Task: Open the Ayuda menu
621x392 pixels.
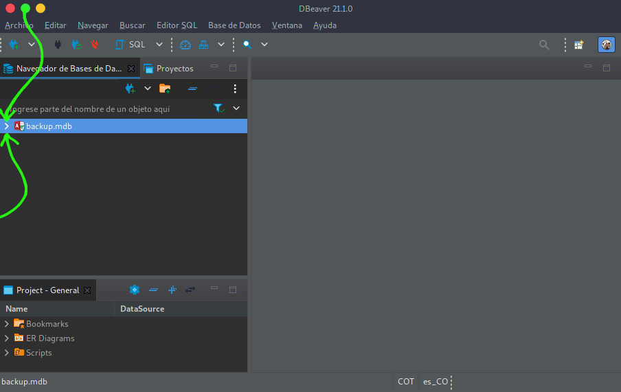Action: 325,25
